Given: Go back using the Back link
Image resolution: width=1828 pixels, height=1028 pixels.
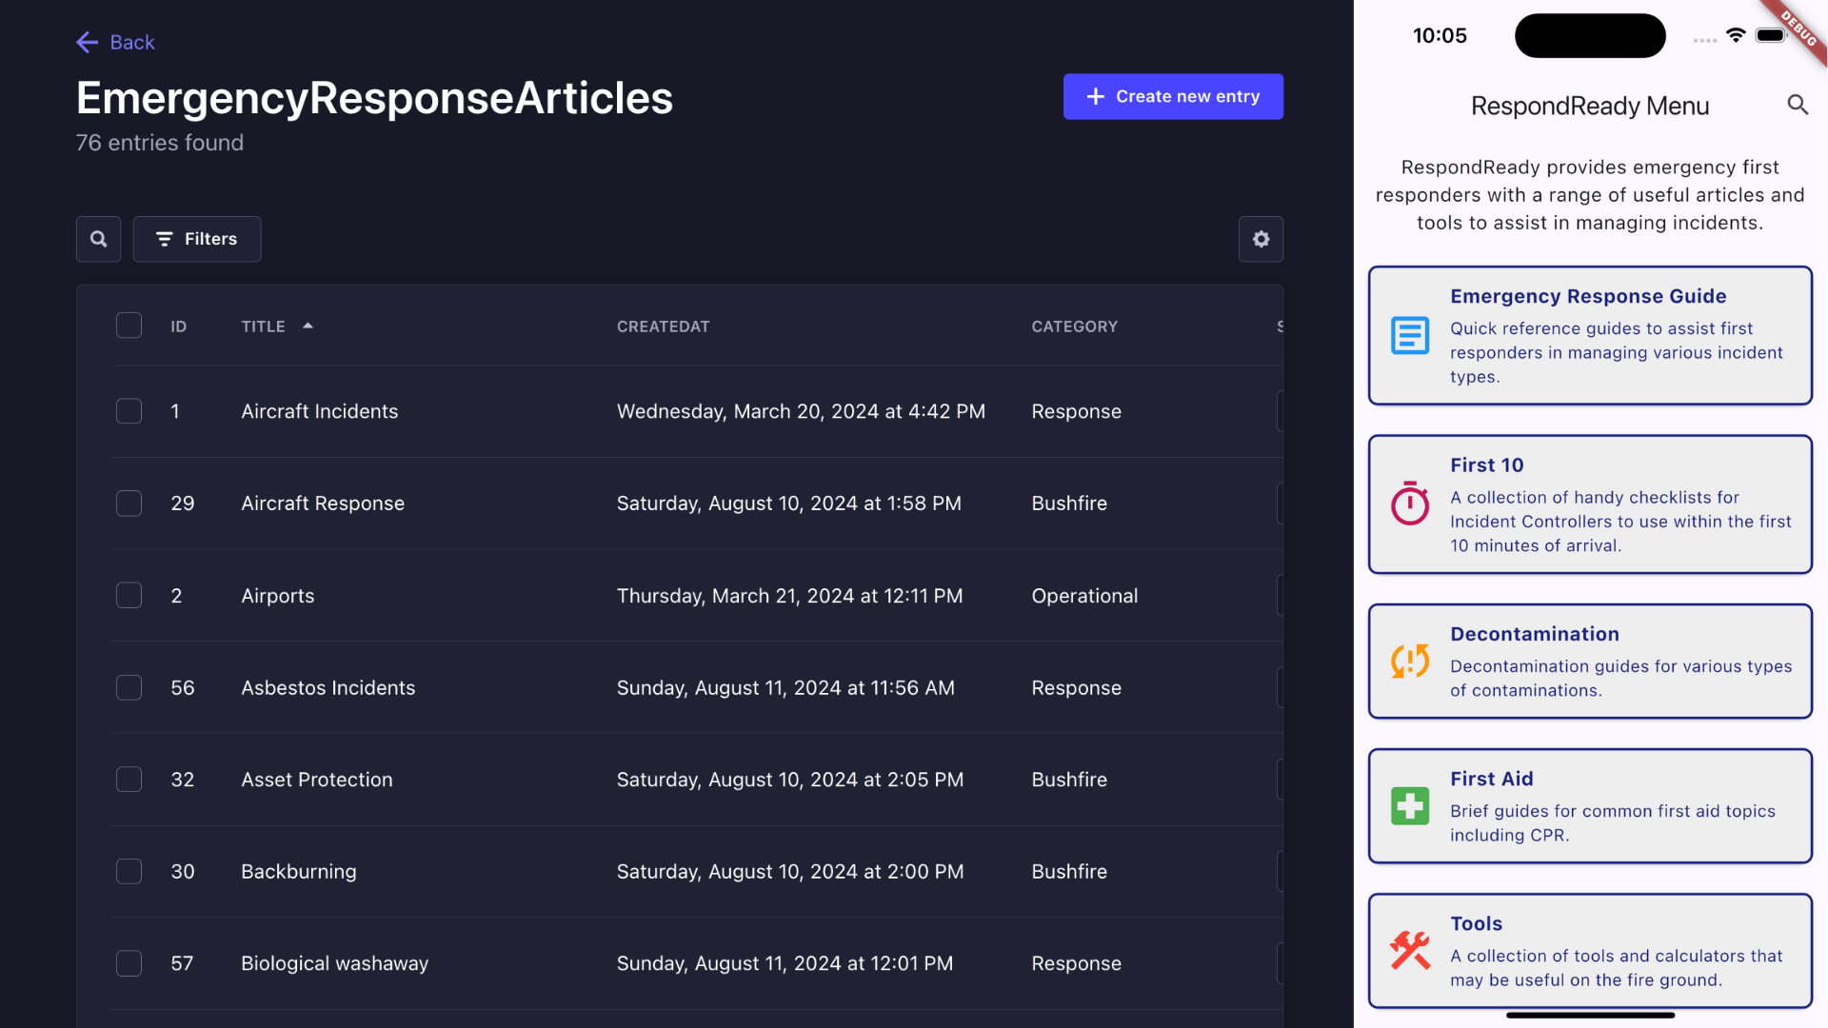Looking at the screenshot, I should pyautogui.click(x=115, y=42).
